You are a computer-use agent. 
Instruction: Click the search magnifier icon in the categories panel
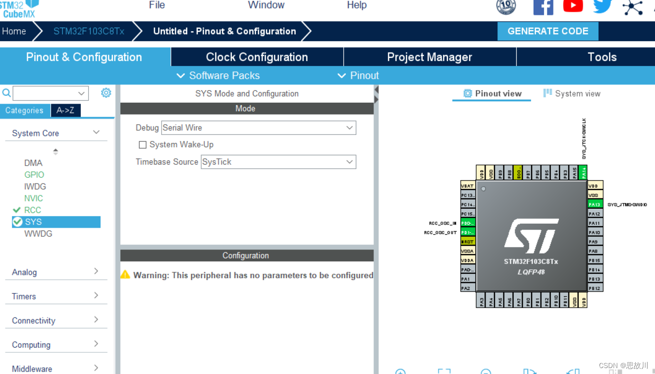click(6, 93)
